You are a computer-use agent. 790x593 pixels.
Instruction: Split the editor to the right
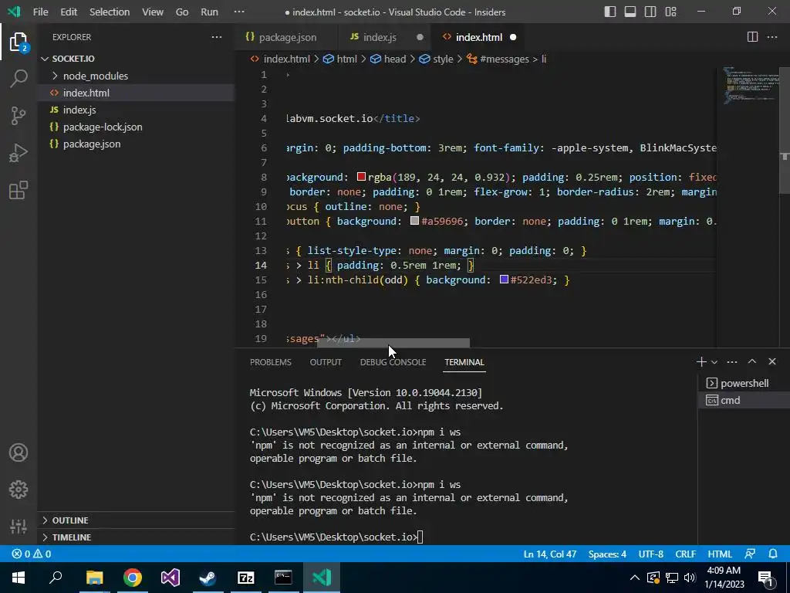point(752,37)
